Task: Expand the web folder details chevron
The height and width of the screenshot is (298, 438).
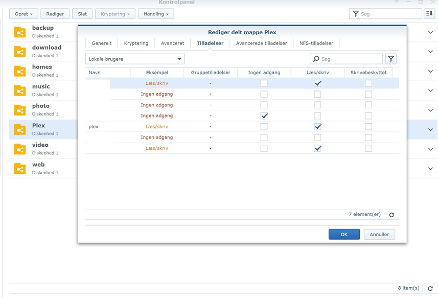Action: point(430,169)
